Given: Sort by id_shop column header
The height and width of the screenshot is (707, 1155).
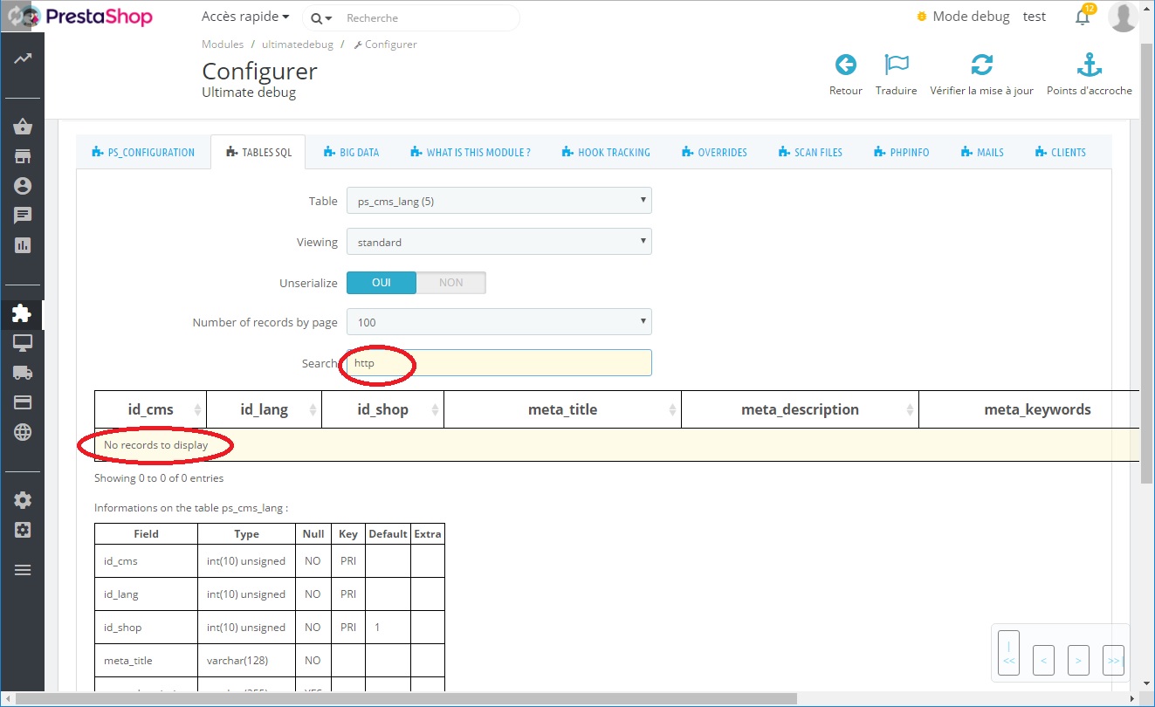Looking at the screenshot, I should tap(382, 409).
